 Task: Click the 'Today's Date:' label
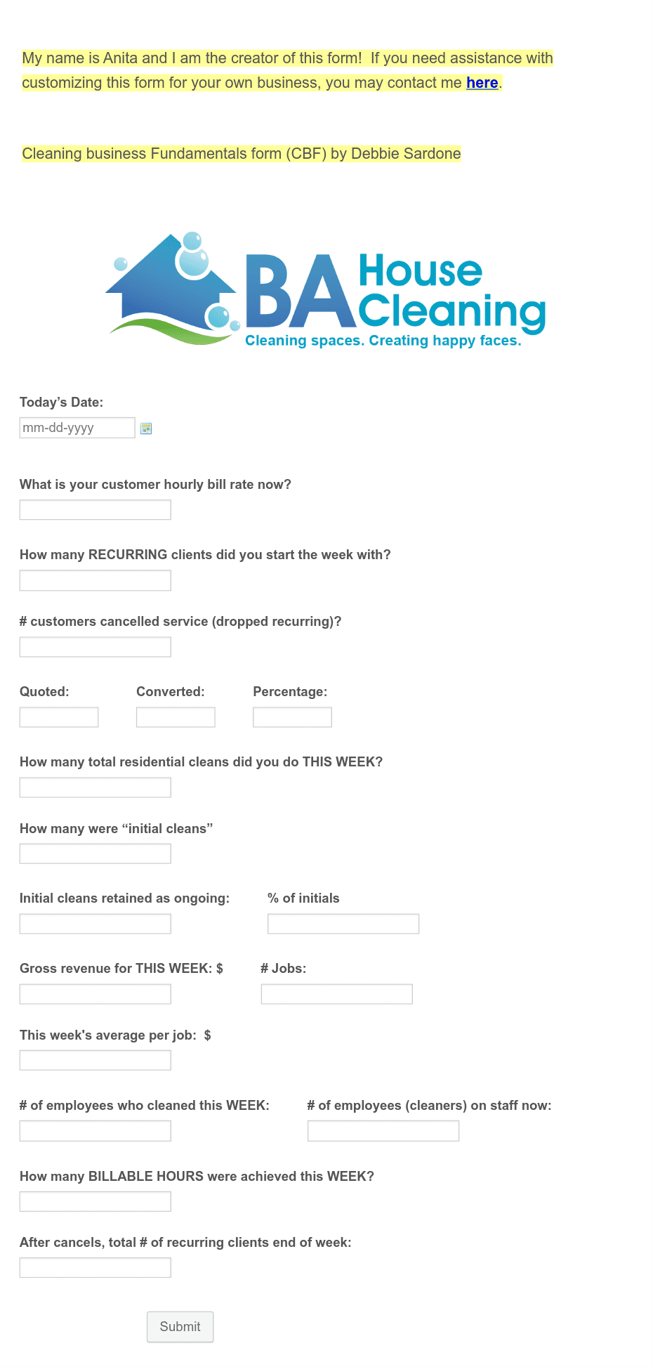pyautogui.click(x=61, y=403)
